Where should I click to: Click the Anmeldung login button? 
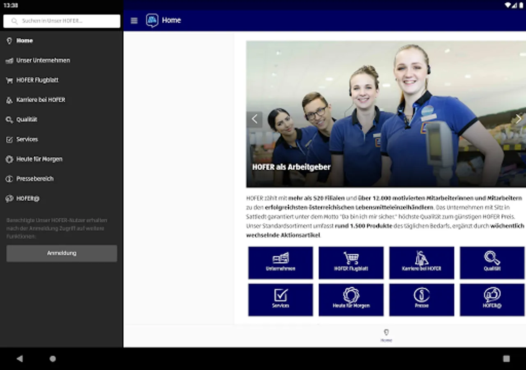click(x=62, y=253)
